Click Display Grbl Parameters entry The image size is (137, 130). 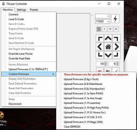pyautogui.click(x=29, y=79)
